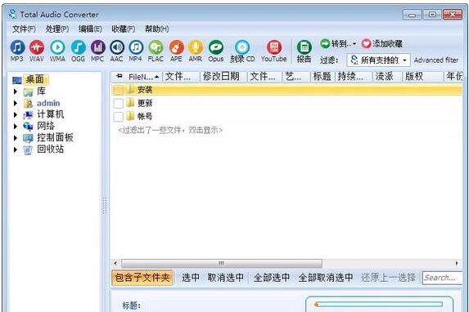Check the box for 帐号 folder
Screen dimensions: 469x312
tap(118, 117)
